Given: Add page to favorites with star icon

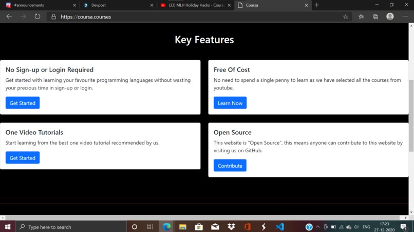Looking at the screenshot, I should 345,16.
